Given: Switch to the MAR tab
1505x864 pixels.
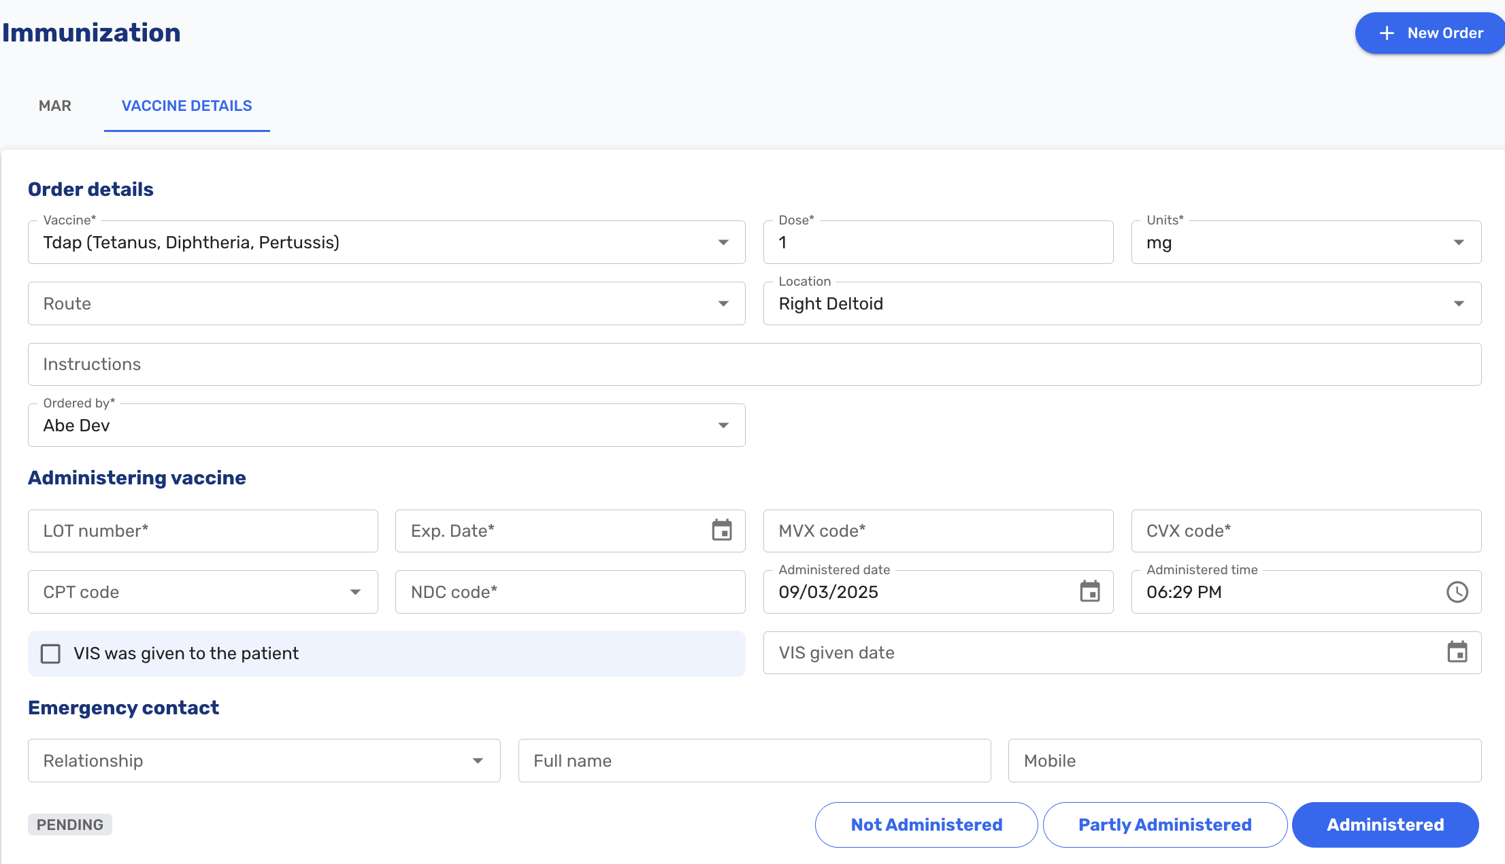Looking at the screenshot, I should click(x=55, y=106).
